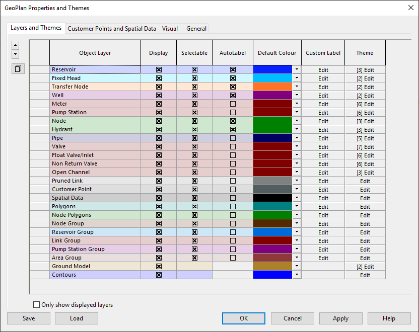This screenshot has width=419, height=332.
Task: Check Only show displayed layers
Action: [x=36, y=304]
